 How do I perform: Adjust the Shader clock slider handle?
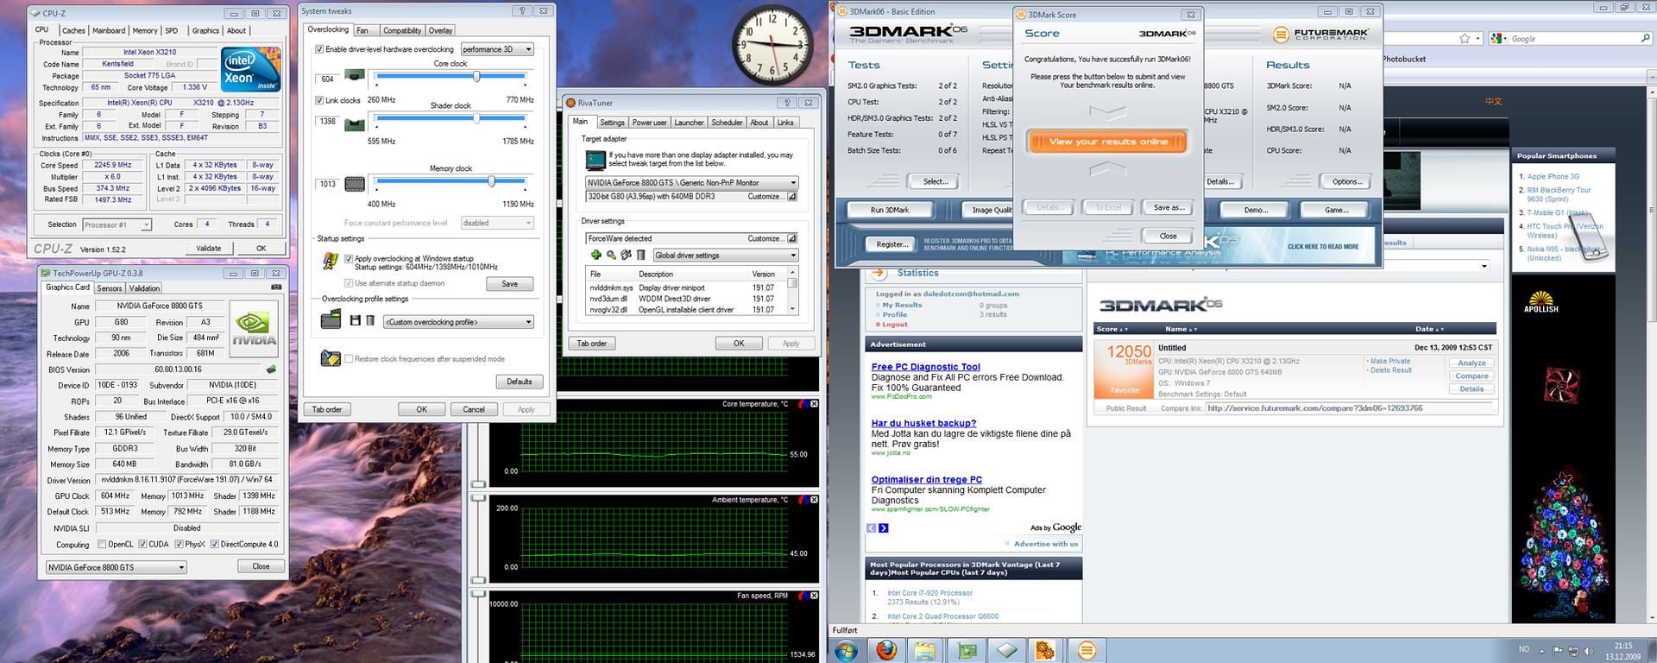(x=475, y=119)
